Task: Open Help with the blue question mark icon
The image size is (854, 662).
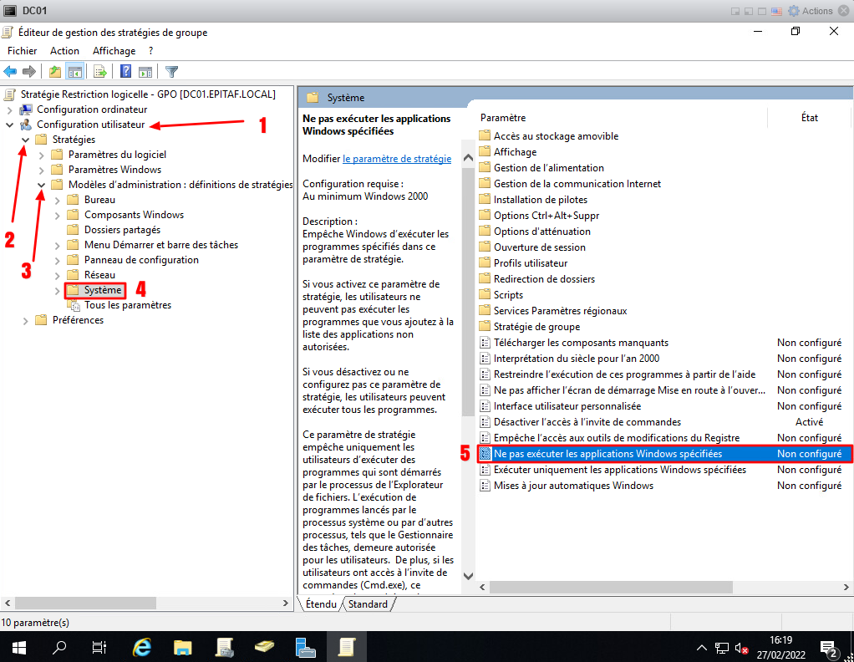Action: (x=126, y=72)
